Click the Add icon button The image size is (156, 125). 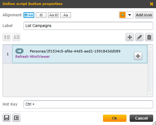144,15
